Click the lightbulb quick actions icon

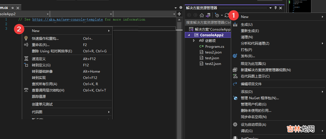coord(26,38)
